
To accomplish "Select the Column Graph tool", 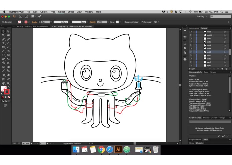I will 8,75.
